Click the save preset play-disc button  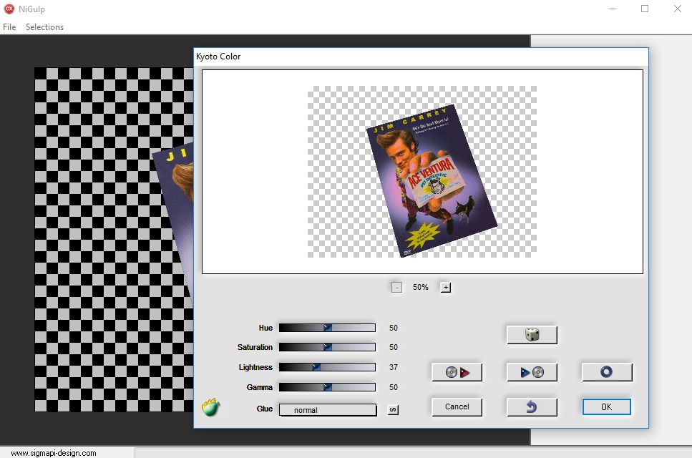pos(532,372)
